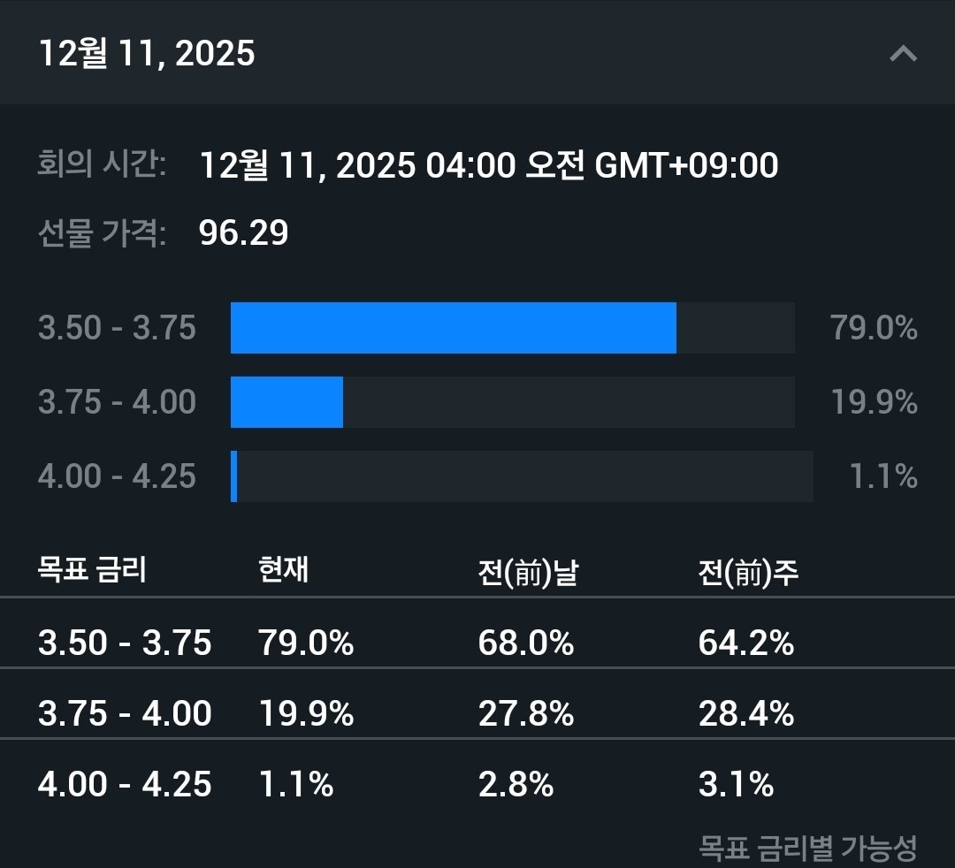This screenshot has height=868, width=955.
Task: Click the 현재 column header
Action: [x=284, y=570]
